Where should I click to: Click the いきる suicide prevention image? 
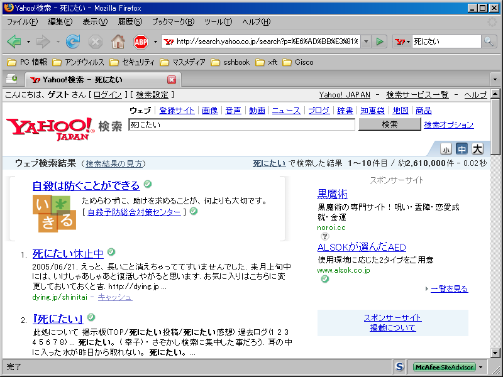(54, 213)
